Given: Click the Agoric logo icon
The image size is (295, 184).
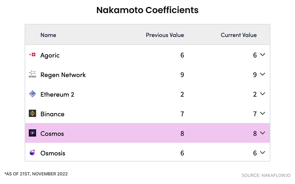Looking at the screenshot, I should [32, 55].
